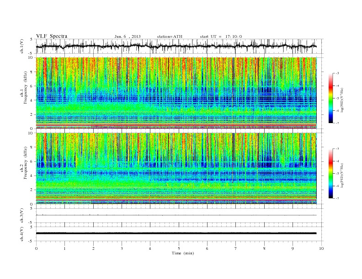The width and height of the screenshot is (362, 279).
Task: Click the "ch.4(V)" axis label
Action: [22, 234]
